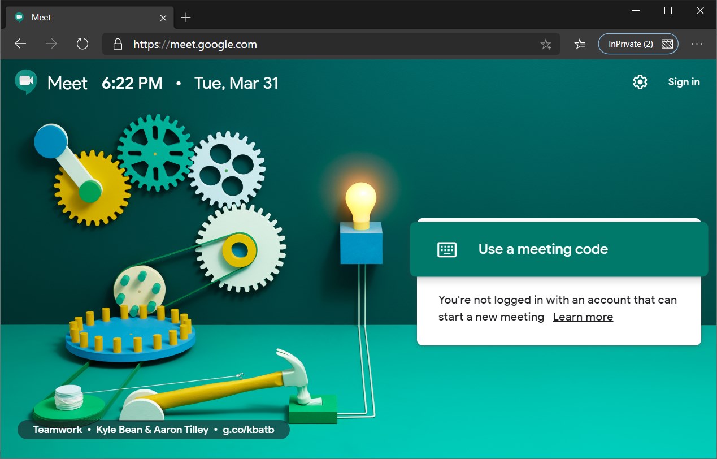Click the Teamwork artwork title
The width and height of the screenshot is (717, 459).
(58, 430)
